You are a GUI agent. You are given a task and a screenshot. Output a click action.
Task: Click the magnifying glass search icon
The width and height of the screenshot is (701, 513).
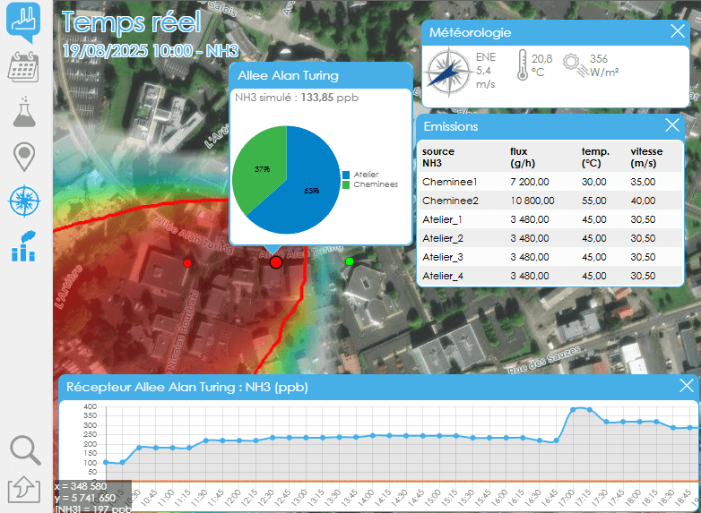click(x=25, y=450)
